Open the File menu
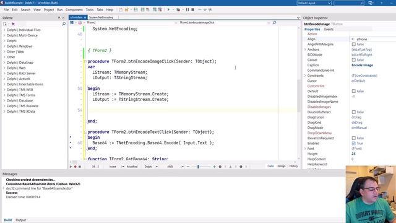This screenshot has width=396, height=223. 6,10
